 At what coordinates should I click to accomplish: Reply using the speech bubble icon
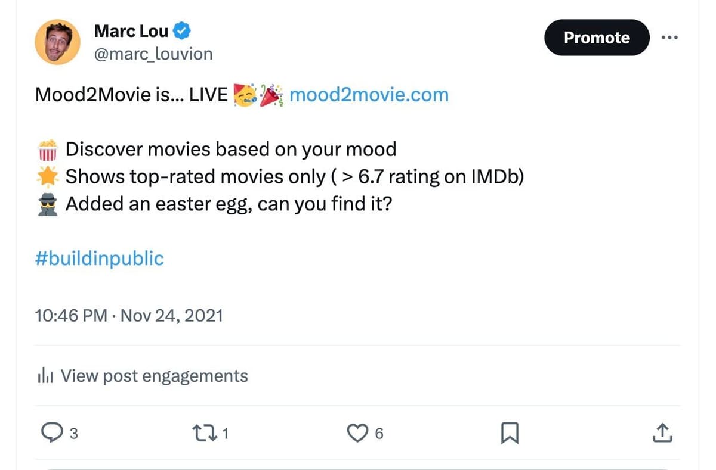pos(51,433)
